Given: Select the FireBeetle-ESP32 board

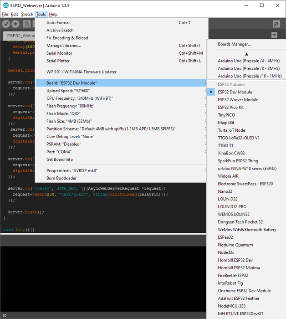Looking at the screenshot, I should [x=246, y=275].
